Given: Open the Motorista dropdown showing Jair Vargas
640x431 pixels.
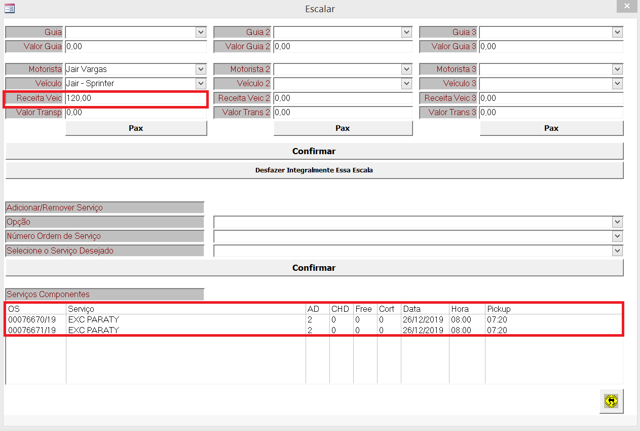Looking at the screenshot, I should pyautogui.click(x=201, y=69).
